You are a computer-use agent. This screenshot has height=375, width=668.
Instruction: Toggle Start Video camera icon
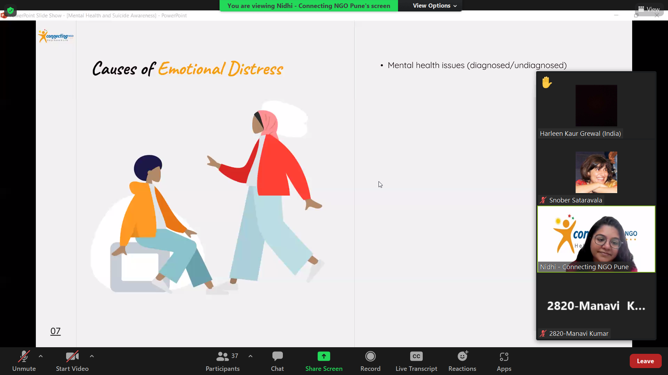click(x=72, y=357)
